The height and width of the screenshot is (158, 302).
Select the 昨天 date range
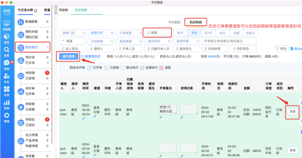[x=180, y=33]
